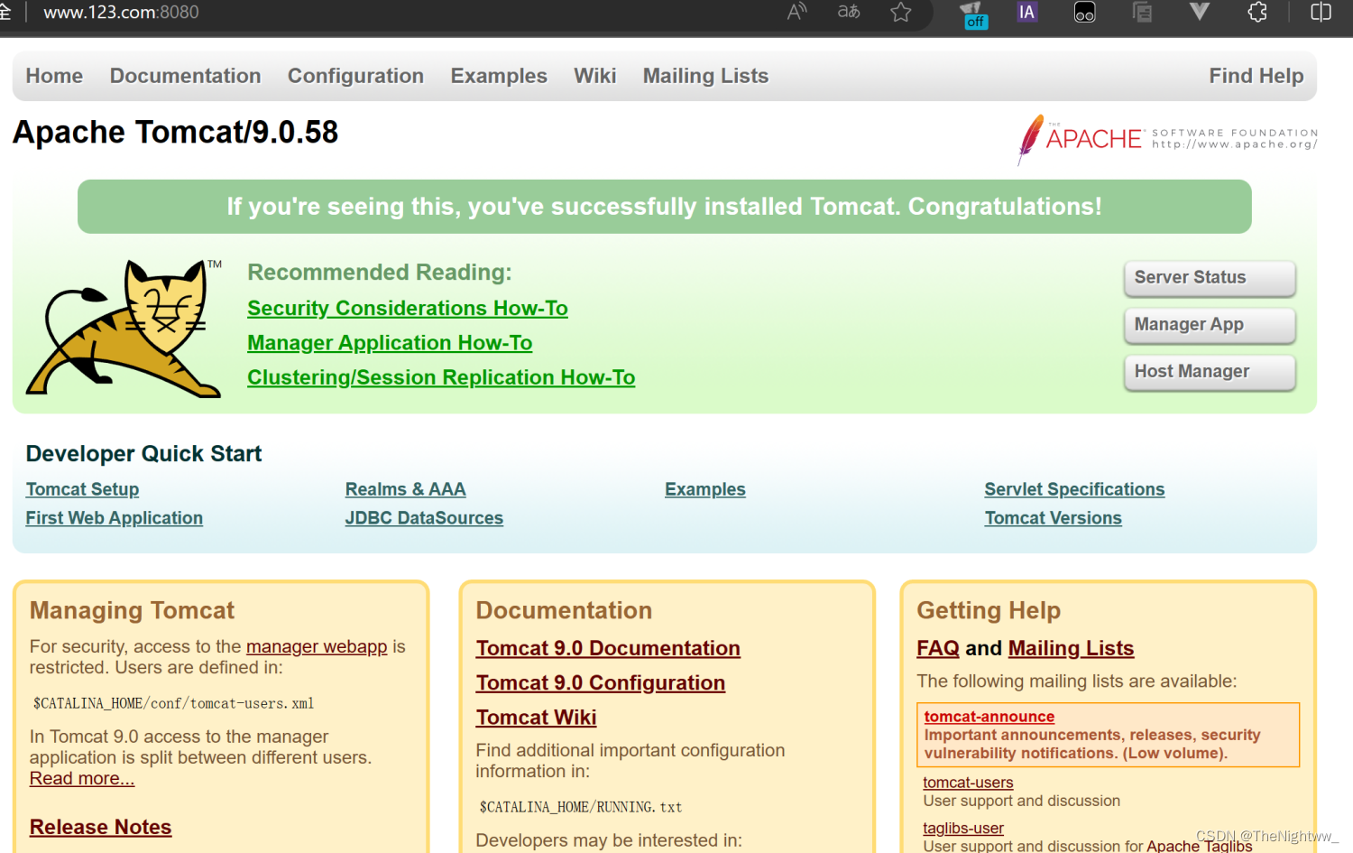Viewport: 1353px width, 853px height.
Task: Click the V-shaped extension icon
Action: pyautogui.click(x=1199, y=12)
